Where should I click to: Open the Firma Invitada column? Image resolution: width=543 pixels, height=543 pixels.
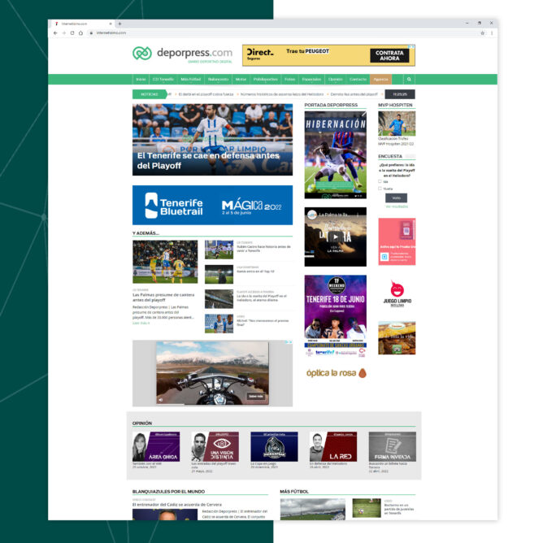(393, 446)
